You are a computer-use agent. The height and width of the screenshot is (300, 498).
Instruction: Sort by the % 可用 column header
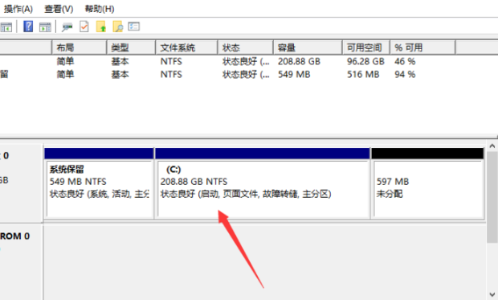pos(422,47)
